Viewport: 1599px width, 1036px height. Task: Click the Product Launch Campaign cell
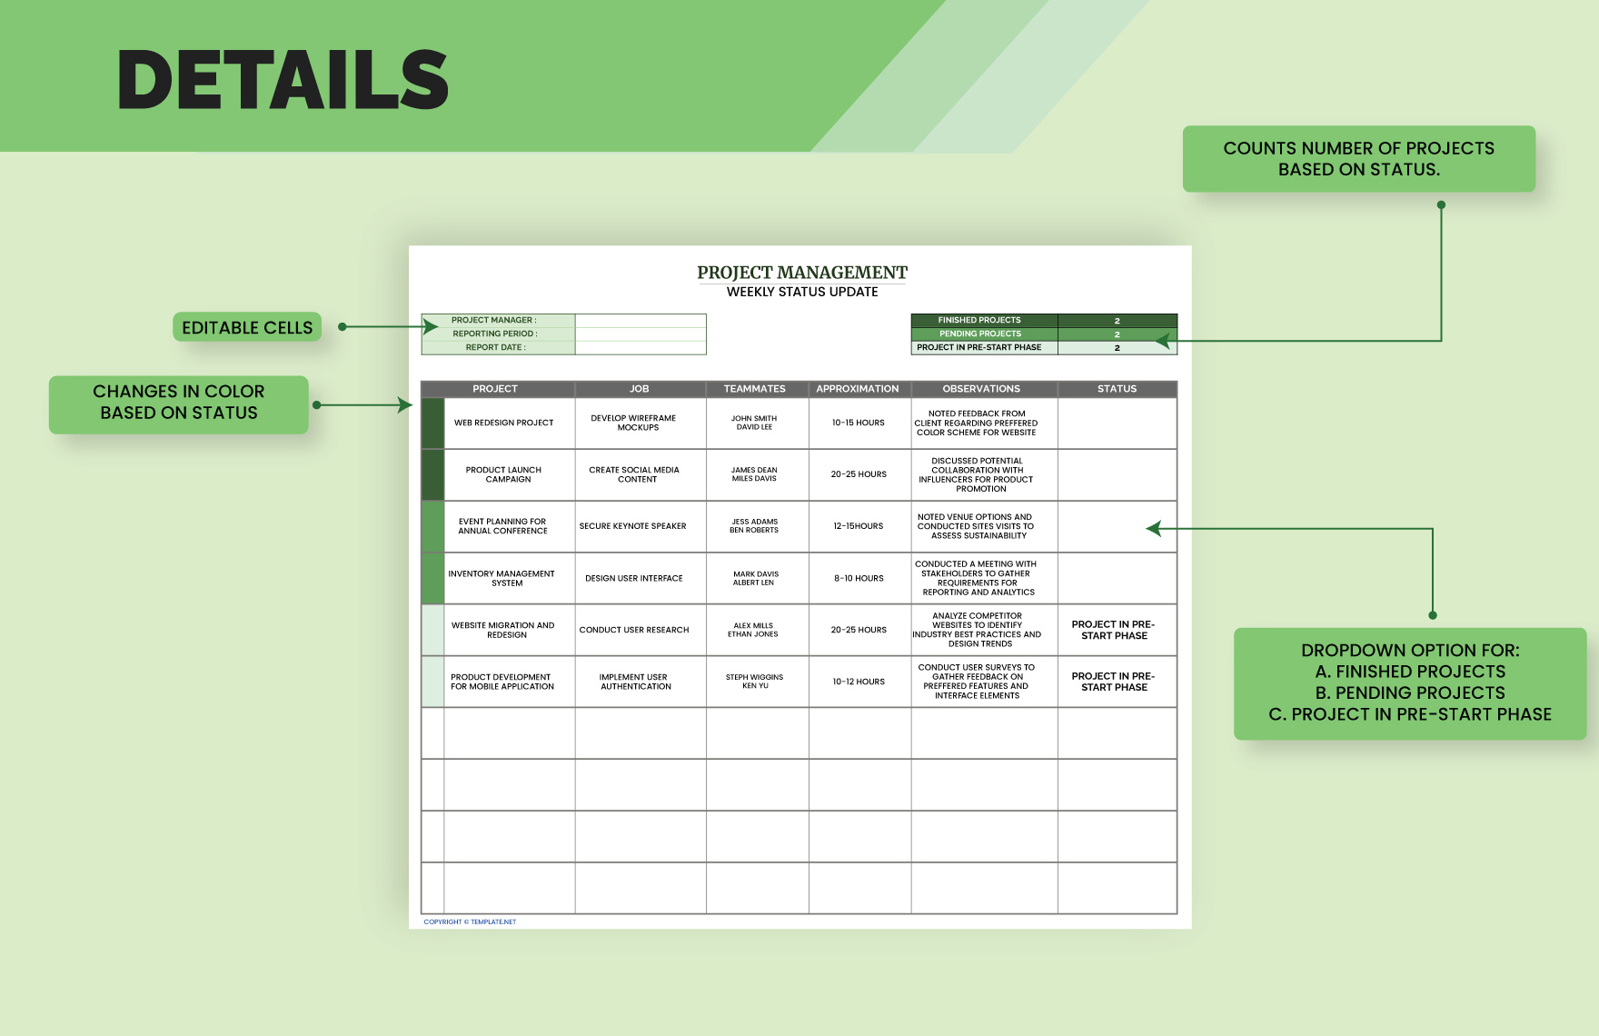[510, 475]
